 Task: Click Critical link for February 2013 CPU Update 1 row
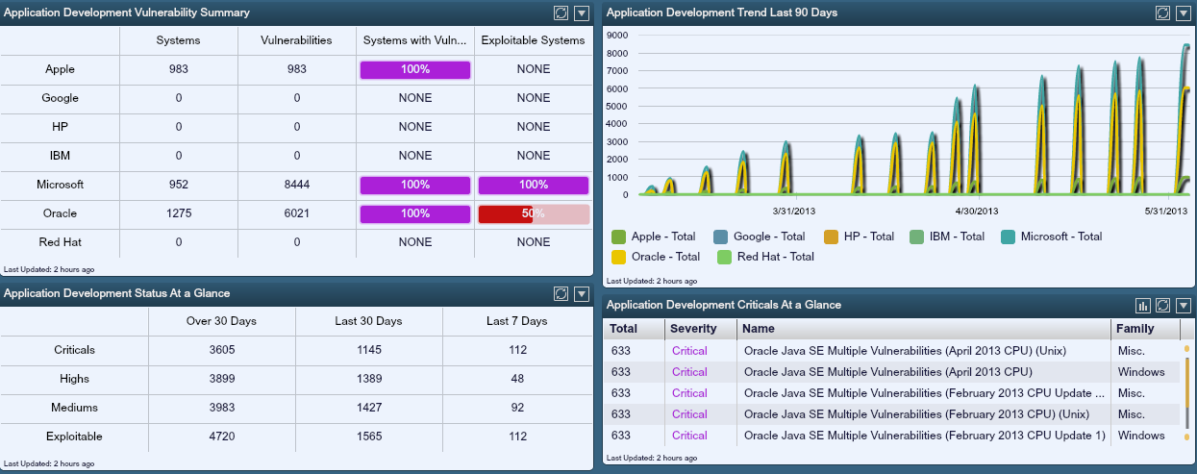pyautogui.click(x=689, y=436)
